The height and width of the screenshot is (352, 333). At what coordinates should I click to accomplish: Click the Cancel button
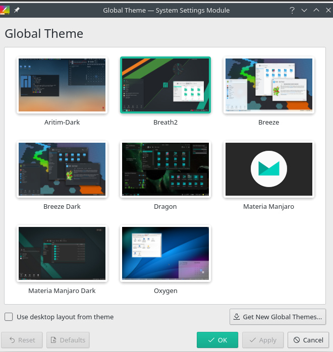[308, 340]
